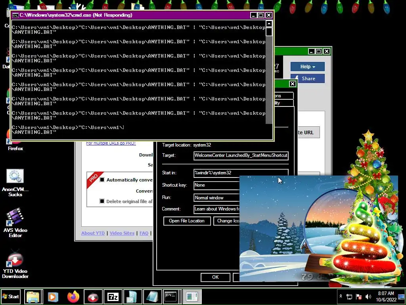
Task: Click the Start in input field
Action: (x=241, y=173)
